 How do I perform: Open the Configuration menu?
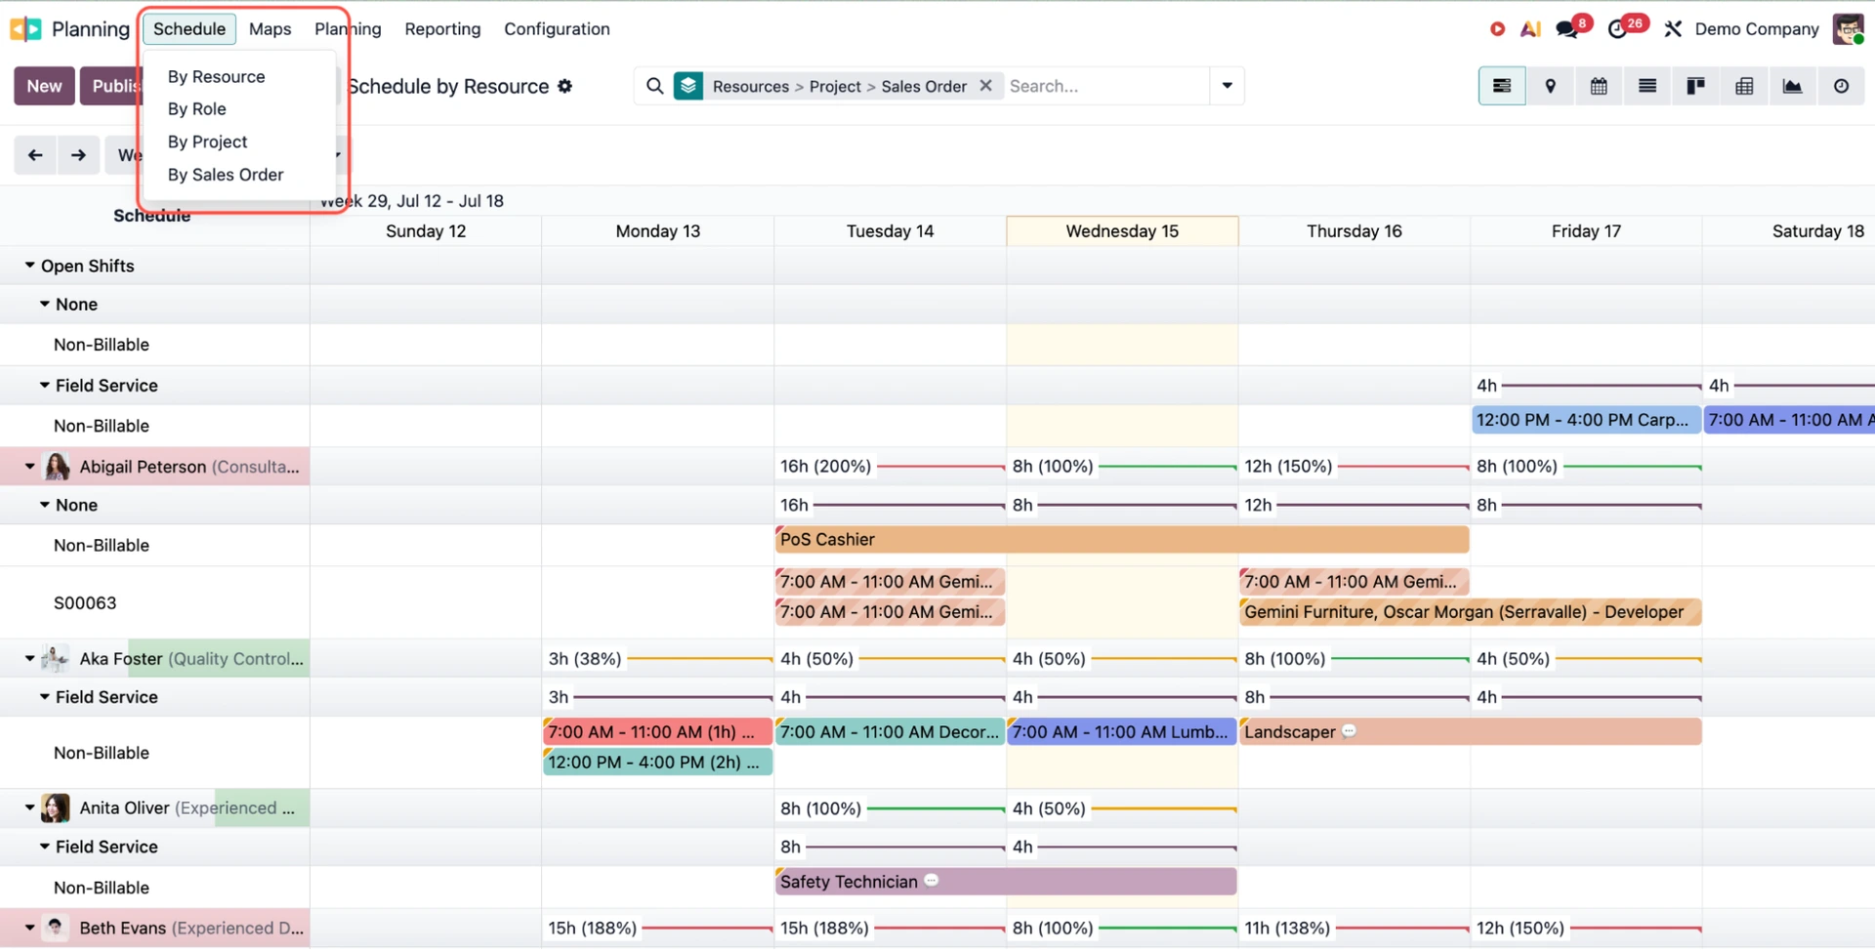point(557,29)
